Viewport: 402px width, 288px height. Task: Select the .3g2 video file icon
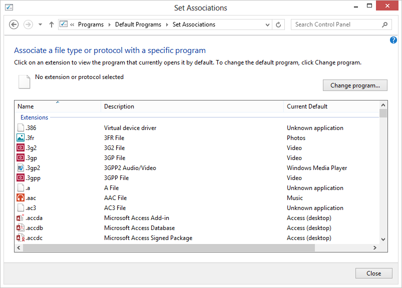(21, 147)
